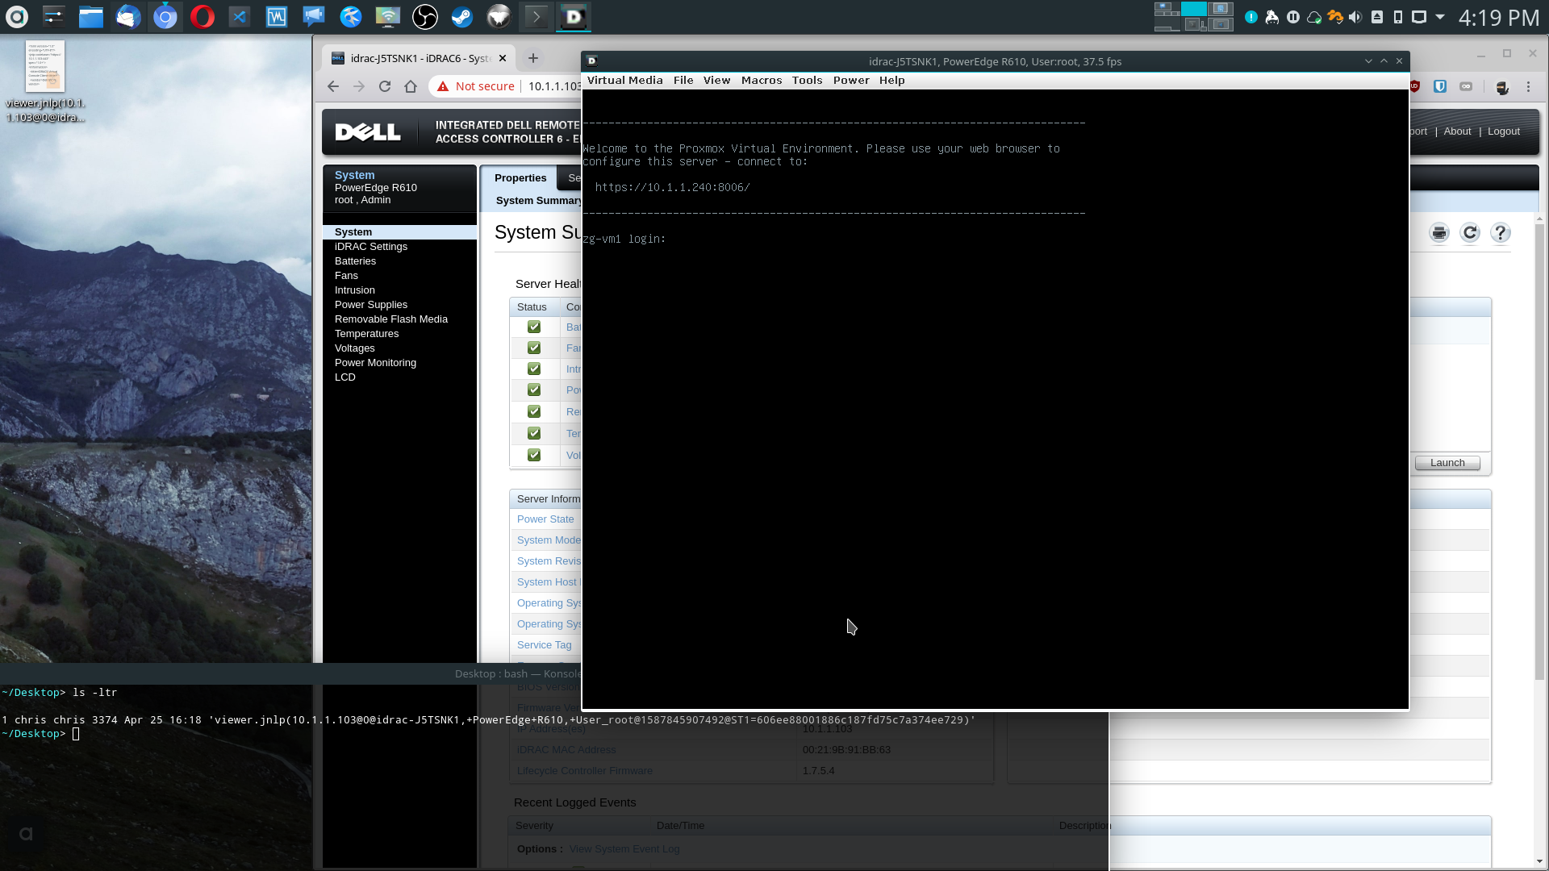Click the iDRAC page vertical scrollbar

tap(1539, 452)
